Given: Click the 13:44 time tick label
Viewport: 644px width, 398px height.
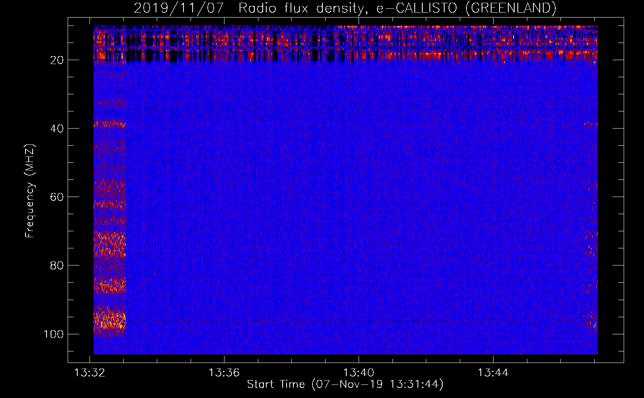Looking at the screenshot, I should [x=493, y=373].
